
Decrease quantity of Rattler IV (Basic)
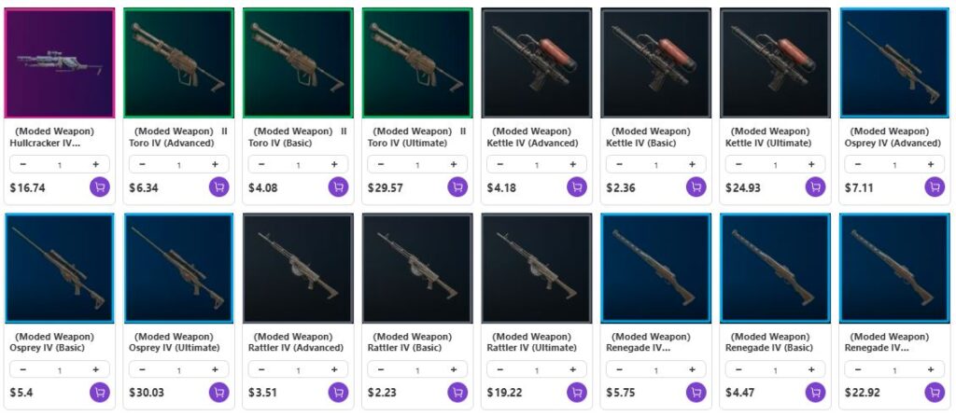pyautogui.click(x=381, y=369)
